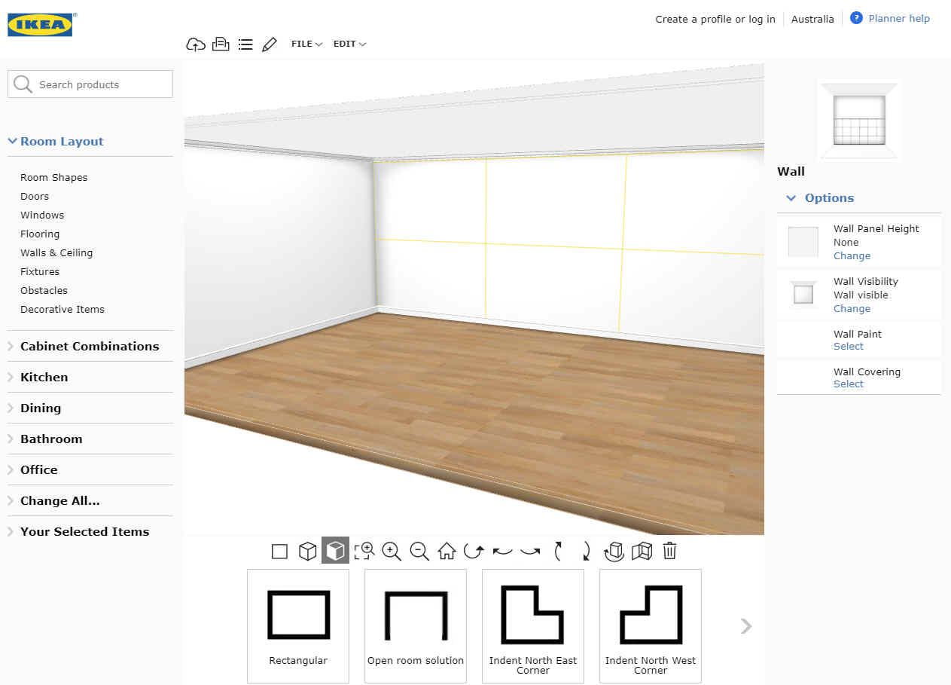
Task: Delete the room using the trash icon
Action: [669, 551]
